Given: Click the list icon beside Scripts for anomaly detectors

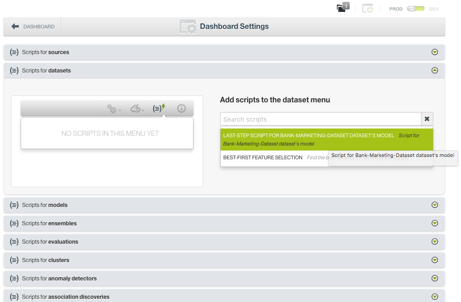Looking at the screenshot, I should (x=14, y=278).
